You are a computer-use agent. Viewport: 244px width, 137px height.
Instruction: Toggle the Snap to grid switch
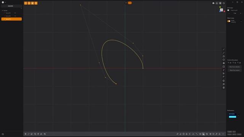point(228,10)
